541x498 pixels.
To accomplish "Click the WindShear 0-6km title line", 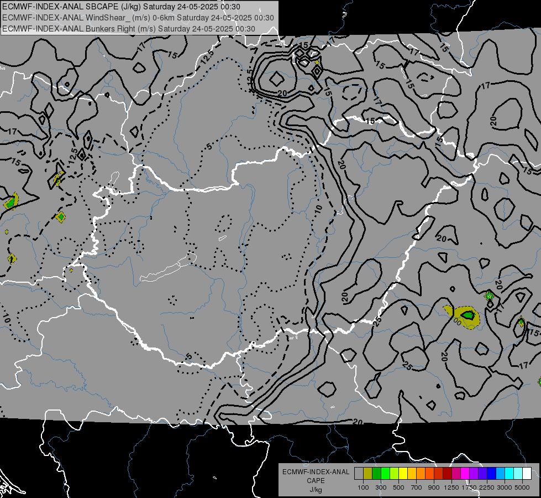I will (138, 18).
